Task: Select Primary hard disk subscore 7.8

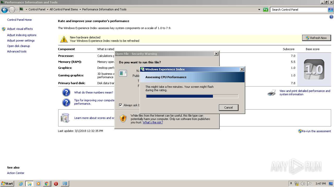Action: tap(293, 83)
